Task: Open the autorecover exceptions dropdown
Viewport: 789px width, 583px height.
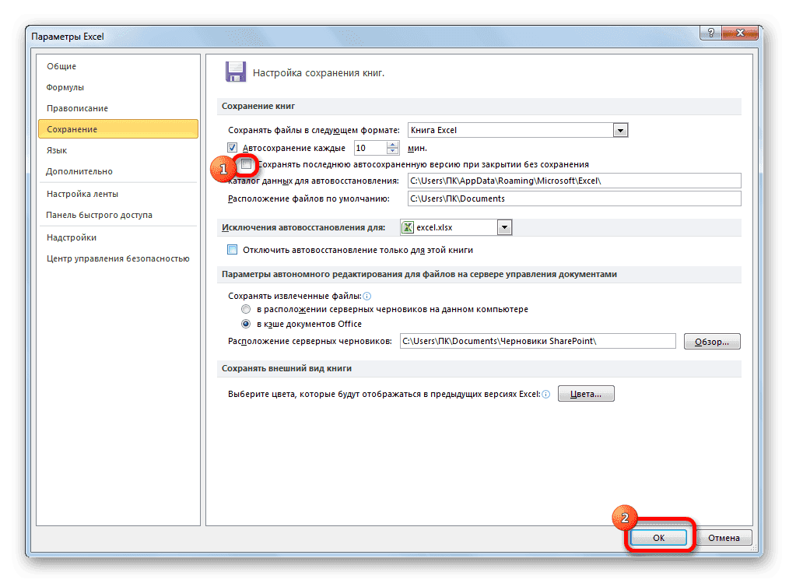Action: pos(505,227)
